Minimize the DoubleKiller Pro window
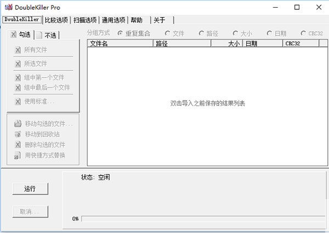The image size is (329, 233). coord(275,7)
